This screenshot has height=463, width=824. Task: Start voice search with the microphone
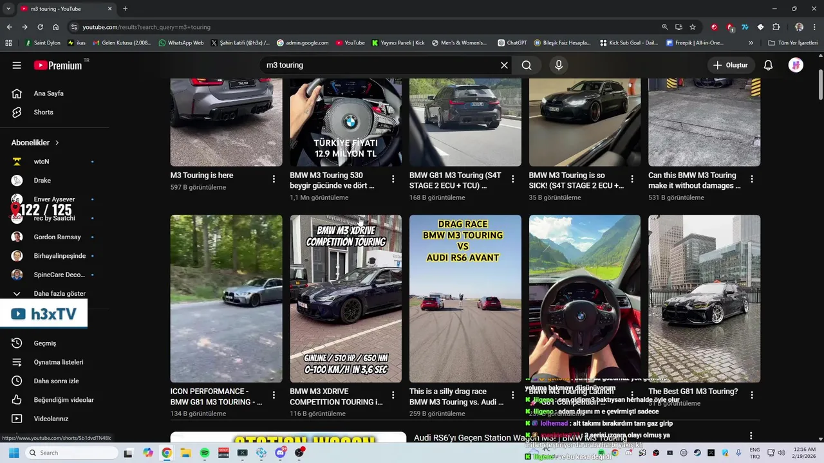pos(559,65)
